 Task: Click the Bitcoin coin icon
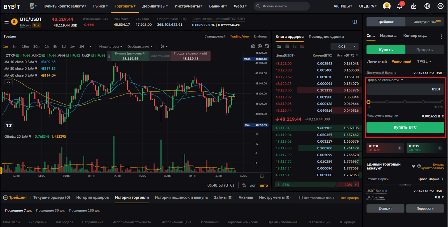coord(14,22)
